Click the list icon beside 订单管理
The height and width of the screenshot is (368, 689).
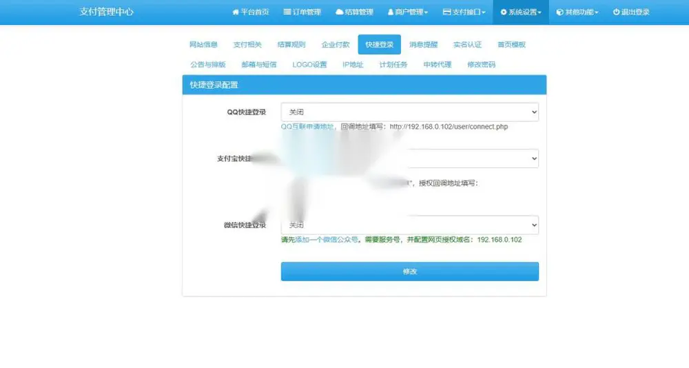287,12
